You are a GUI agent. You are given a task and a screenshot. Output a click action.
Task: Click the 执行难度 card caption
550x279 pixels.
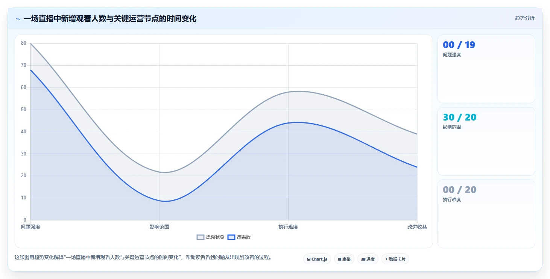(452, 200)
